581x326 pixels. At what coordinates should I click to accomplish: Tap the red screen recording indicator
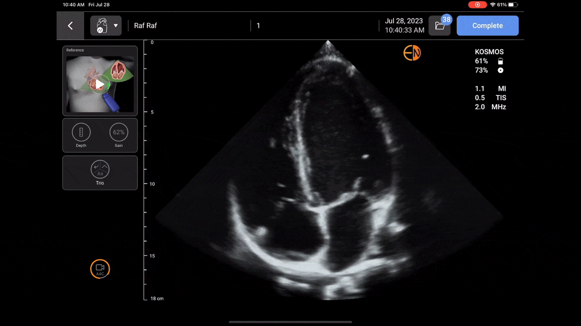pos(477,5)
